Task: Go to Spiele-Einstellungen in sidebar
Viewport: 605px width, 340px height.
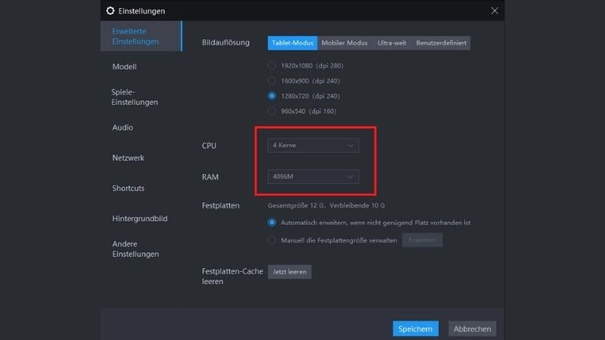Action: pyautogui.click(x=134, y=97)
